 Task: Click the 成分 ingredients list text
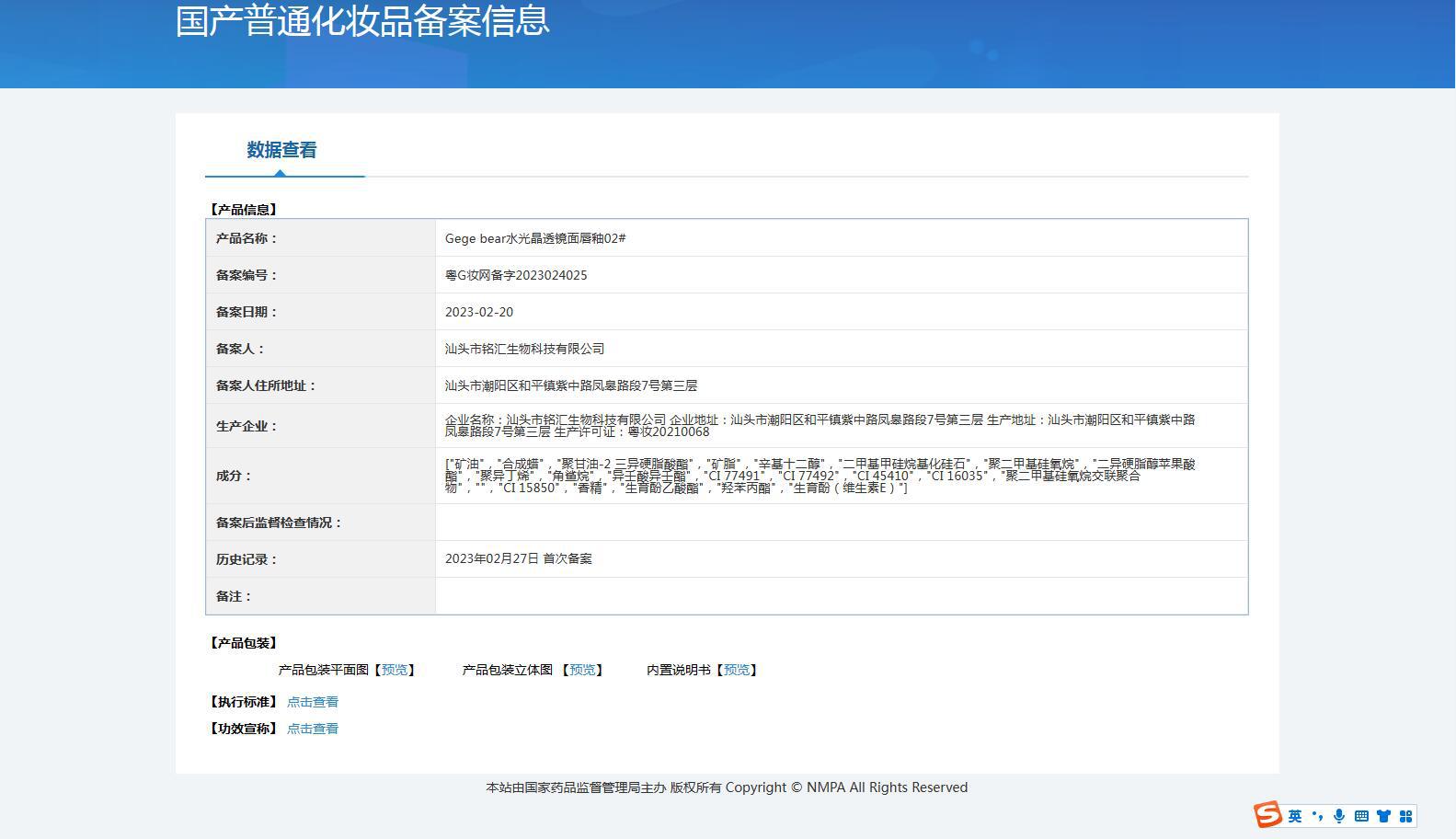(x=820, y=476)
